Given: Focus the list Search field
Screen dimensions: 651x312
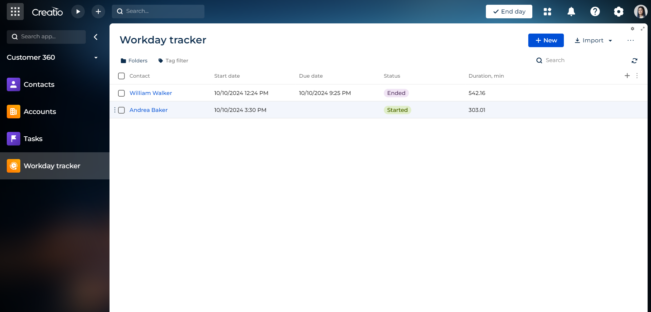Looking at the screenshot, I should pyautogui.click(x=578, y=60).
